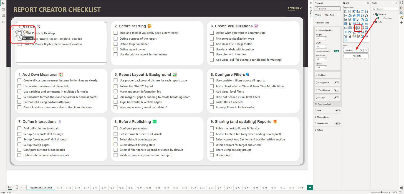Switch to mobile layout icon at bottom
The height and width of the screenshot is (194, 404).
tap(17, 188)
